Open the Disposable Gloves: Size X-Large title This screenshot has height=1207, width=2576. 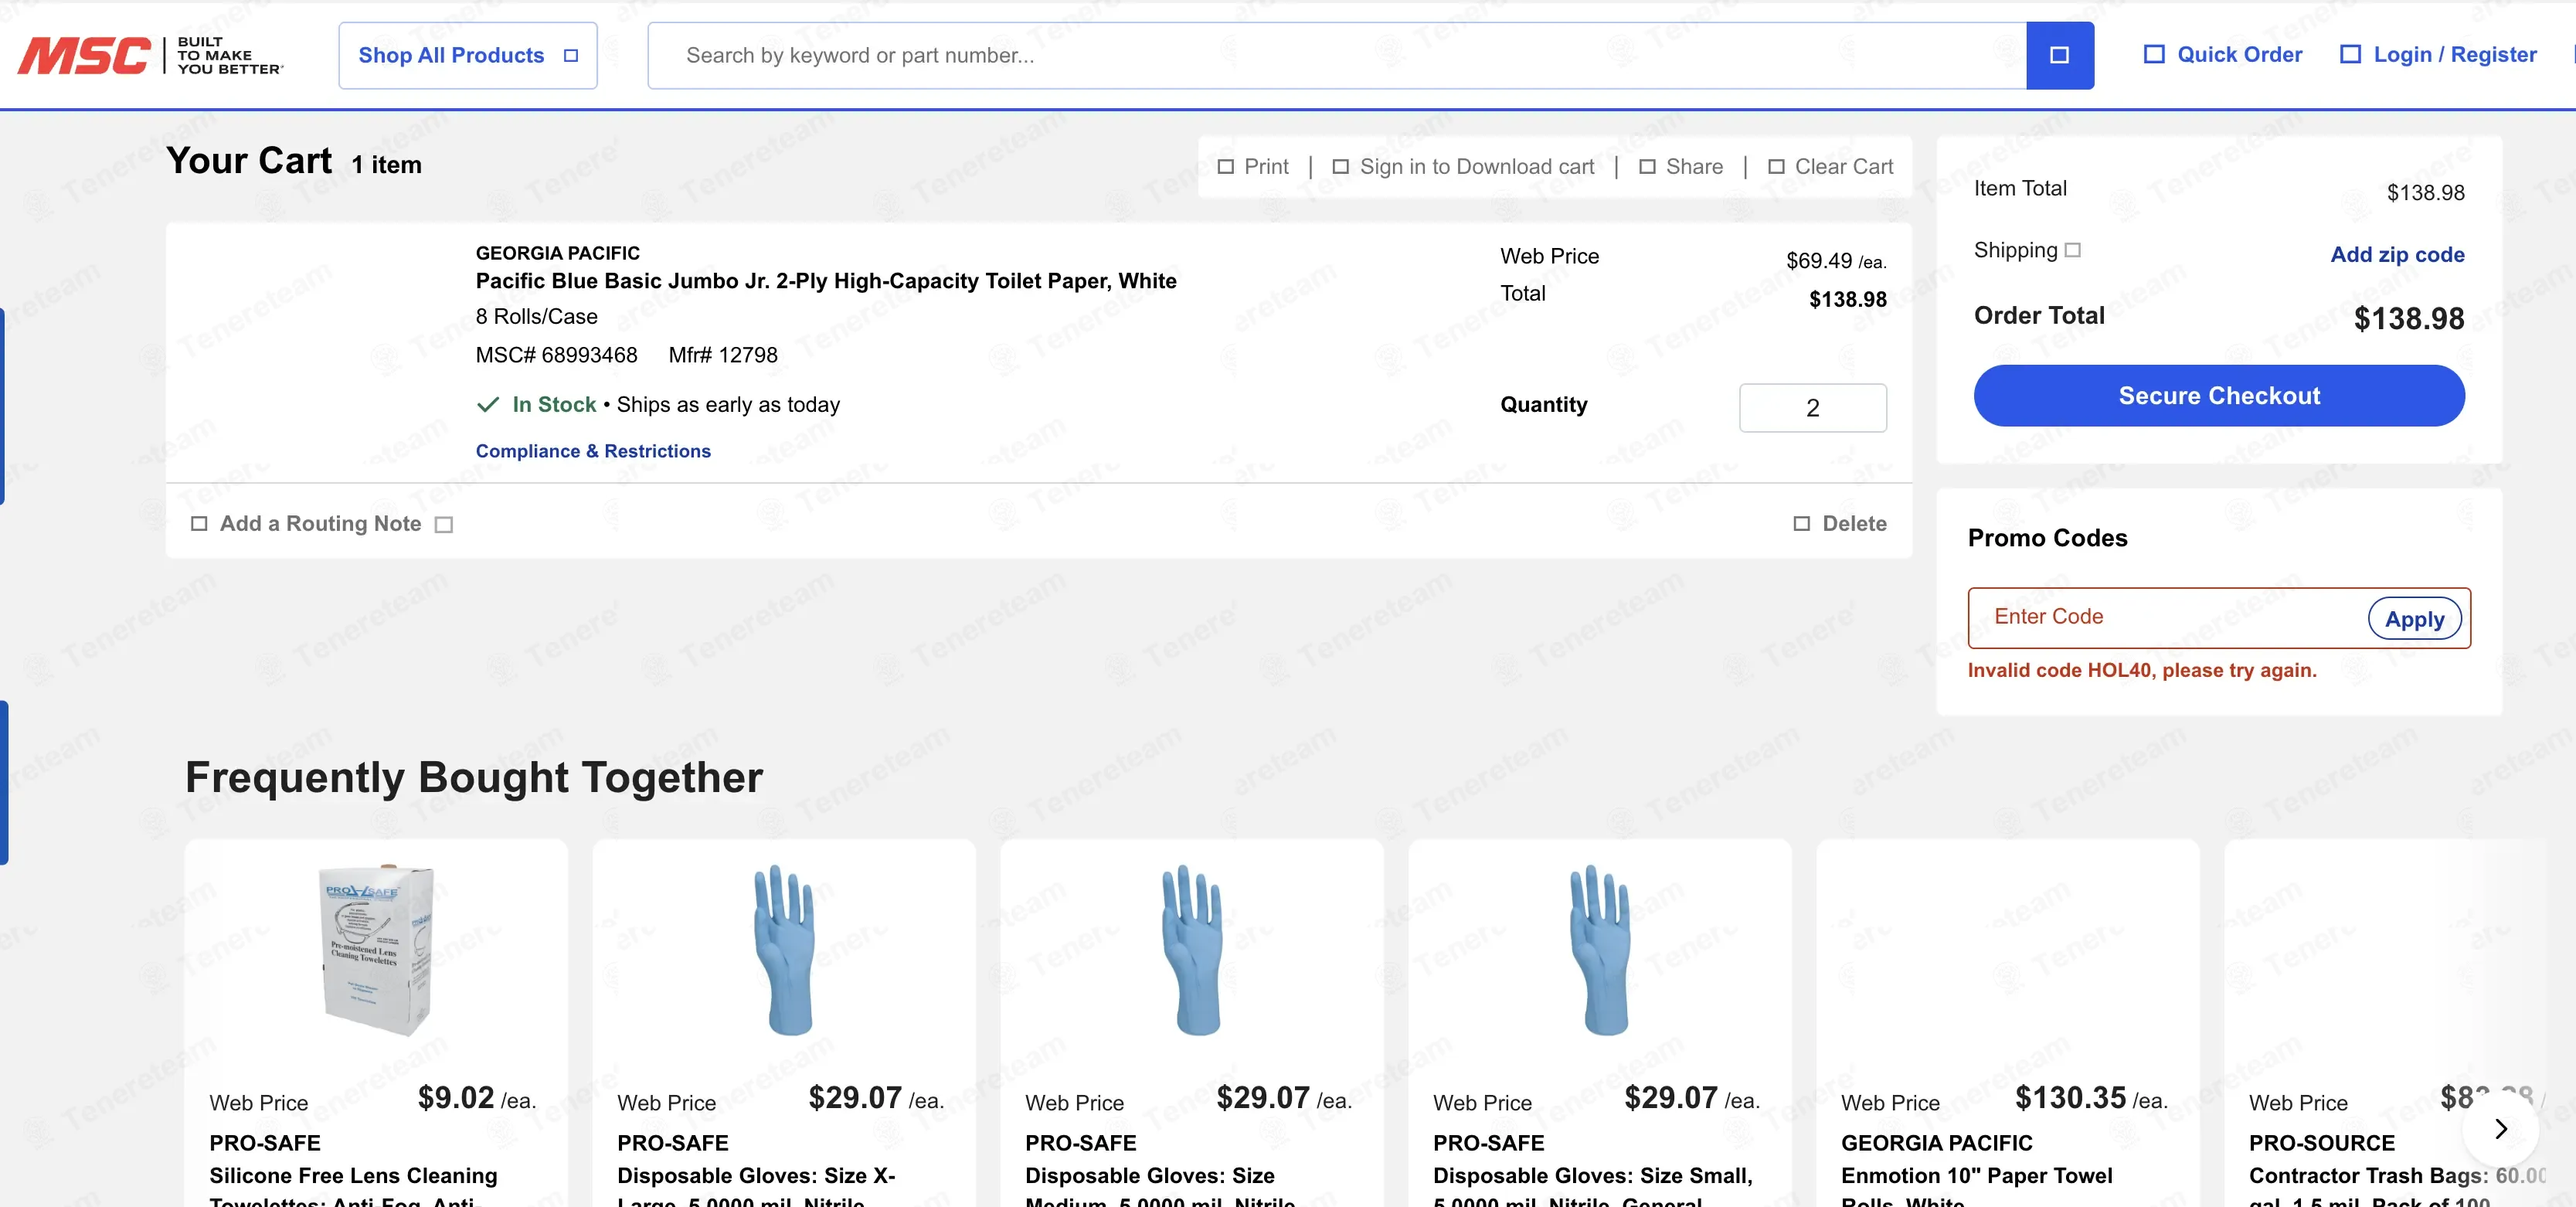[x=757, y=1187]
